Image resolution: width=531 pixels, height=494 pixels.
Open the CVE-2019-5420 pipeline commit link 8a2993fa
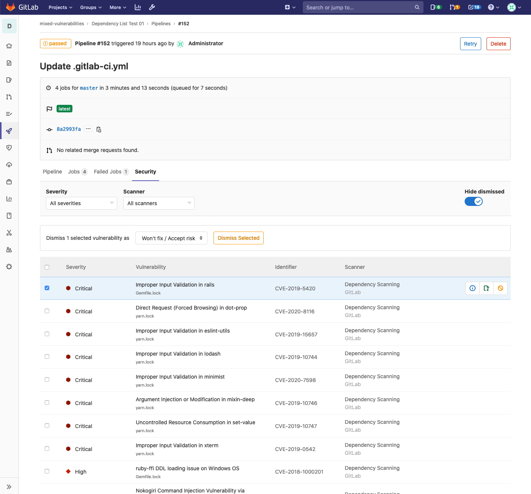coord(69,129)
